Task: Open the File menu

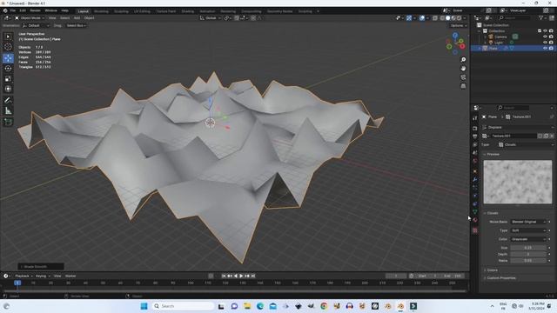Action: 13,10
